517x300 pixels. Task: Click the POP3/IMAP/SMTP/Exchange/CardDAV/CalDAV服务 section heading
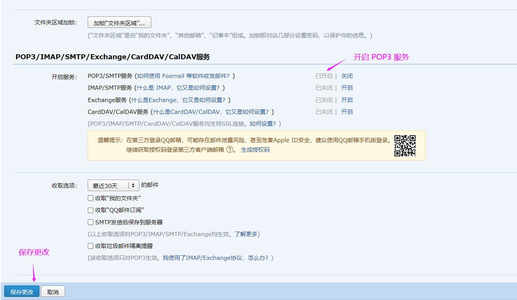(113, 57)
